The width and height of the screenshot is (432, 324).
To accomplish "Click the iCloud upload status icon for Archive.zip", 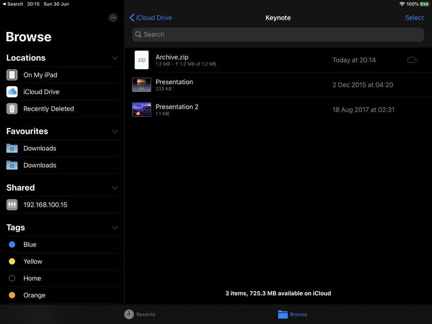I will click(x=412, y=60).
